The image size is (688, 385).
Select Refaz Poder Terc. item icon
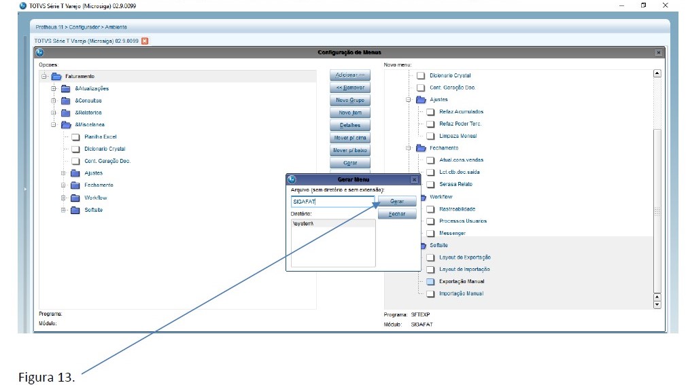pos(430,124)
